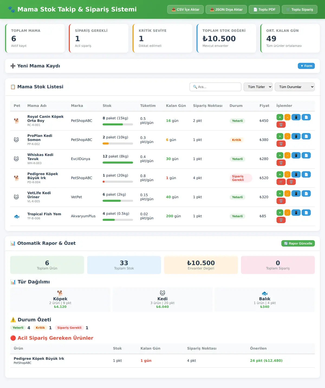Add stock to ProPlan Kedi Somon
Screen dimensions: 325x388
280,136
